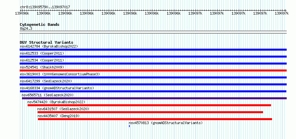Screen dimensions: 296x139
Task: Open variant label nsv6431507 (Sedlazeck2020)
Action: click(63, 109)
